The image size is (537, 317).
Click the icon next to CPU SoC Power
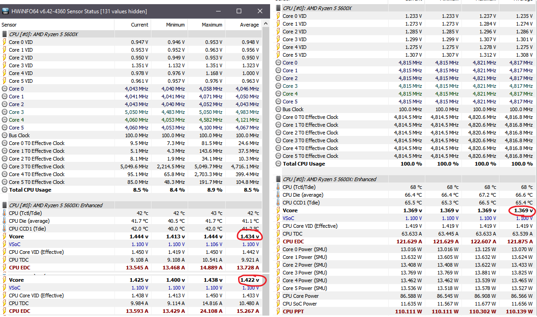tap(279, 304)
